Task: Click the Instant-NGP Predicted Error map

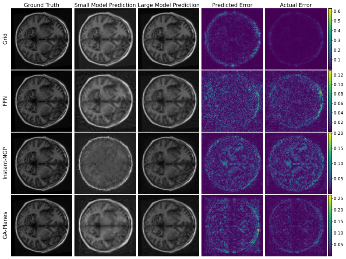Action: pyautogui.click(x=232, y=163)
